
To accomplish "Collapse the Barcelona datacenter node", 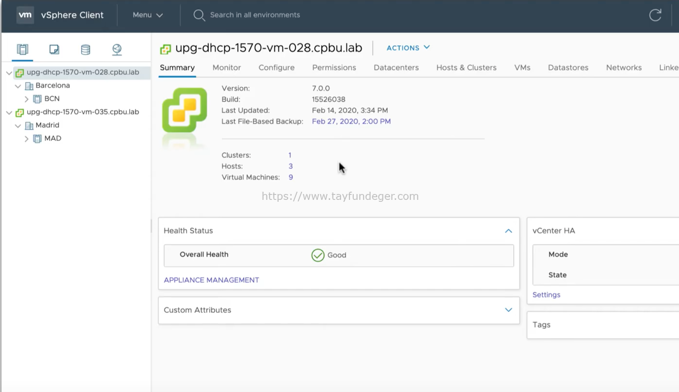I will pyautogui.click(x=18, y=86).
